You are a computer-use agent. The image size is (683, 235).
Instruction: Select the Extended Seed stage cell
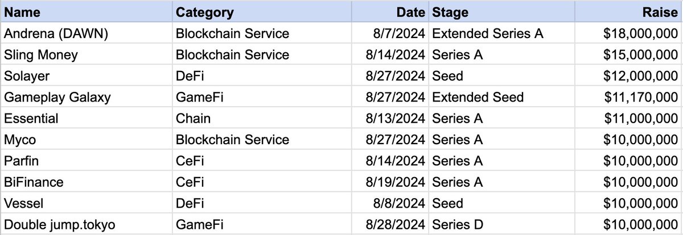pyautogui.click(x=501, y=97)
